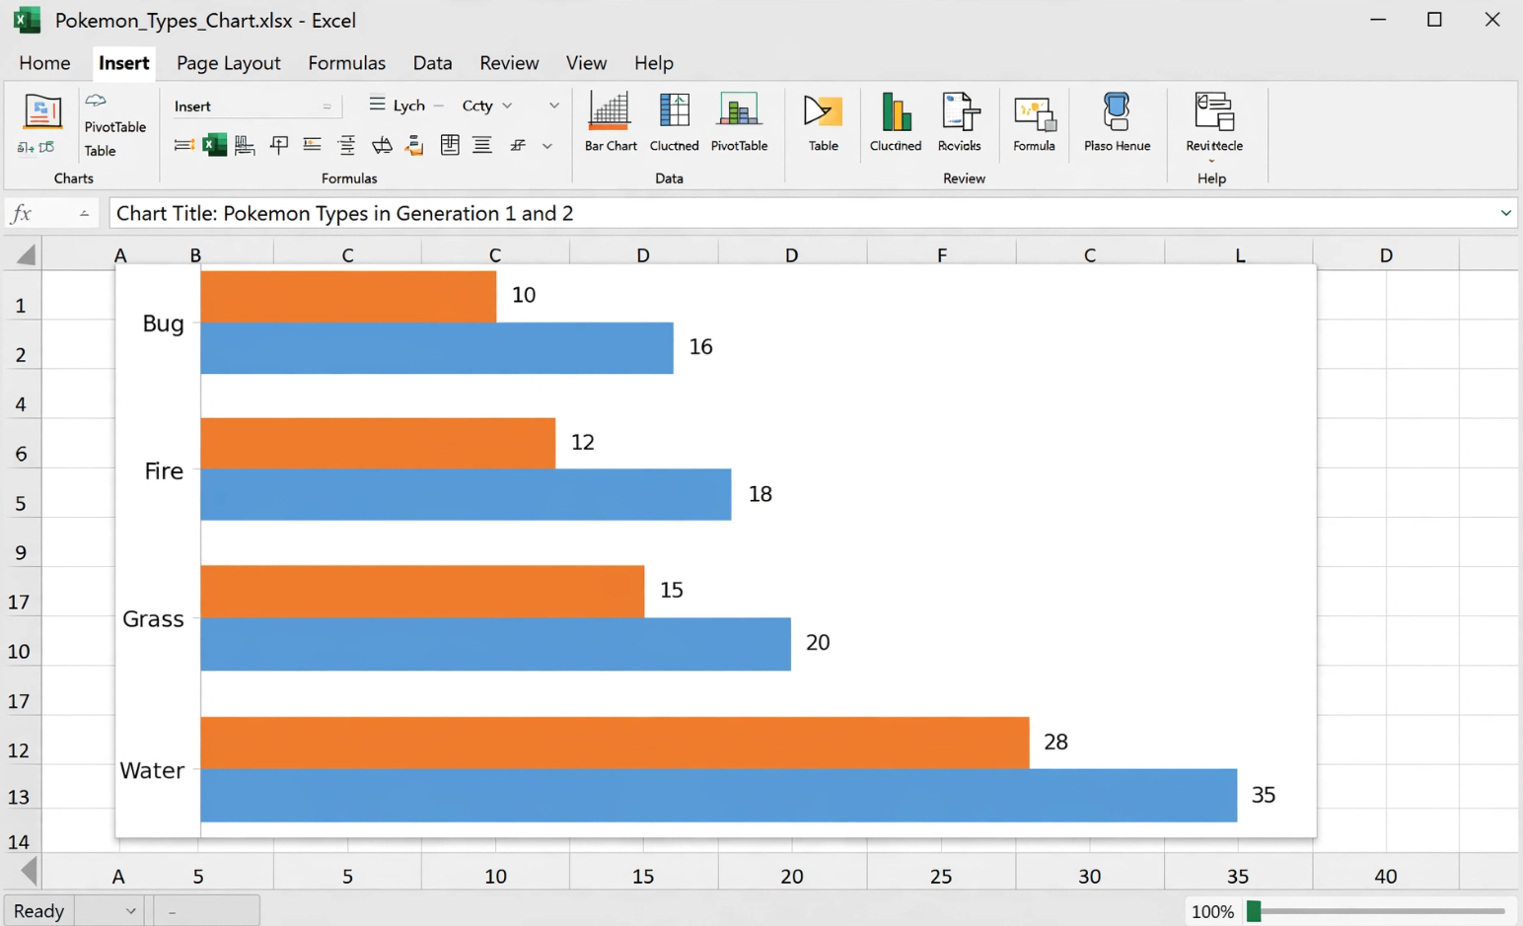The image size is (1523, 926).
Task: Open the Ccty dropdown
Action: (x=486, y=105)
